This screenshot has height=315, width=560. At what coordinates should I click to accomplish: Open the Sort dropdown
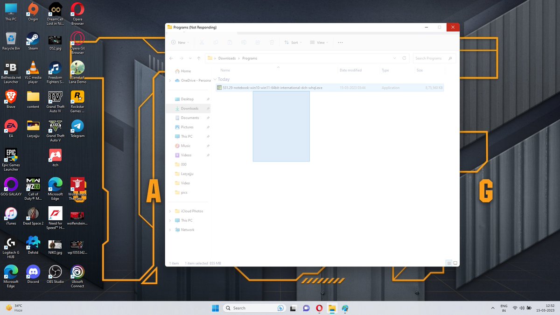click(x=293, y=42)
